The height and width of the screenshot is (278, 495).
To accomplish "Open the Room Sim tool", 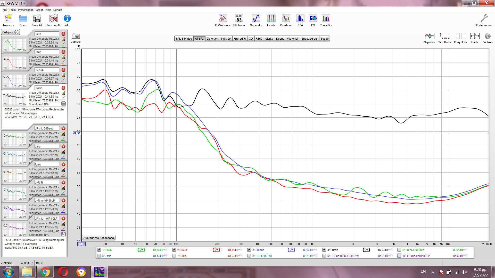I will [x=326, y=20].
